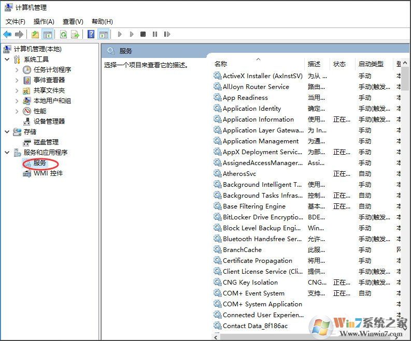411x341 pixels.
Task: Select 磁盘管理 under 存储
Action: [x=46, y=142]
